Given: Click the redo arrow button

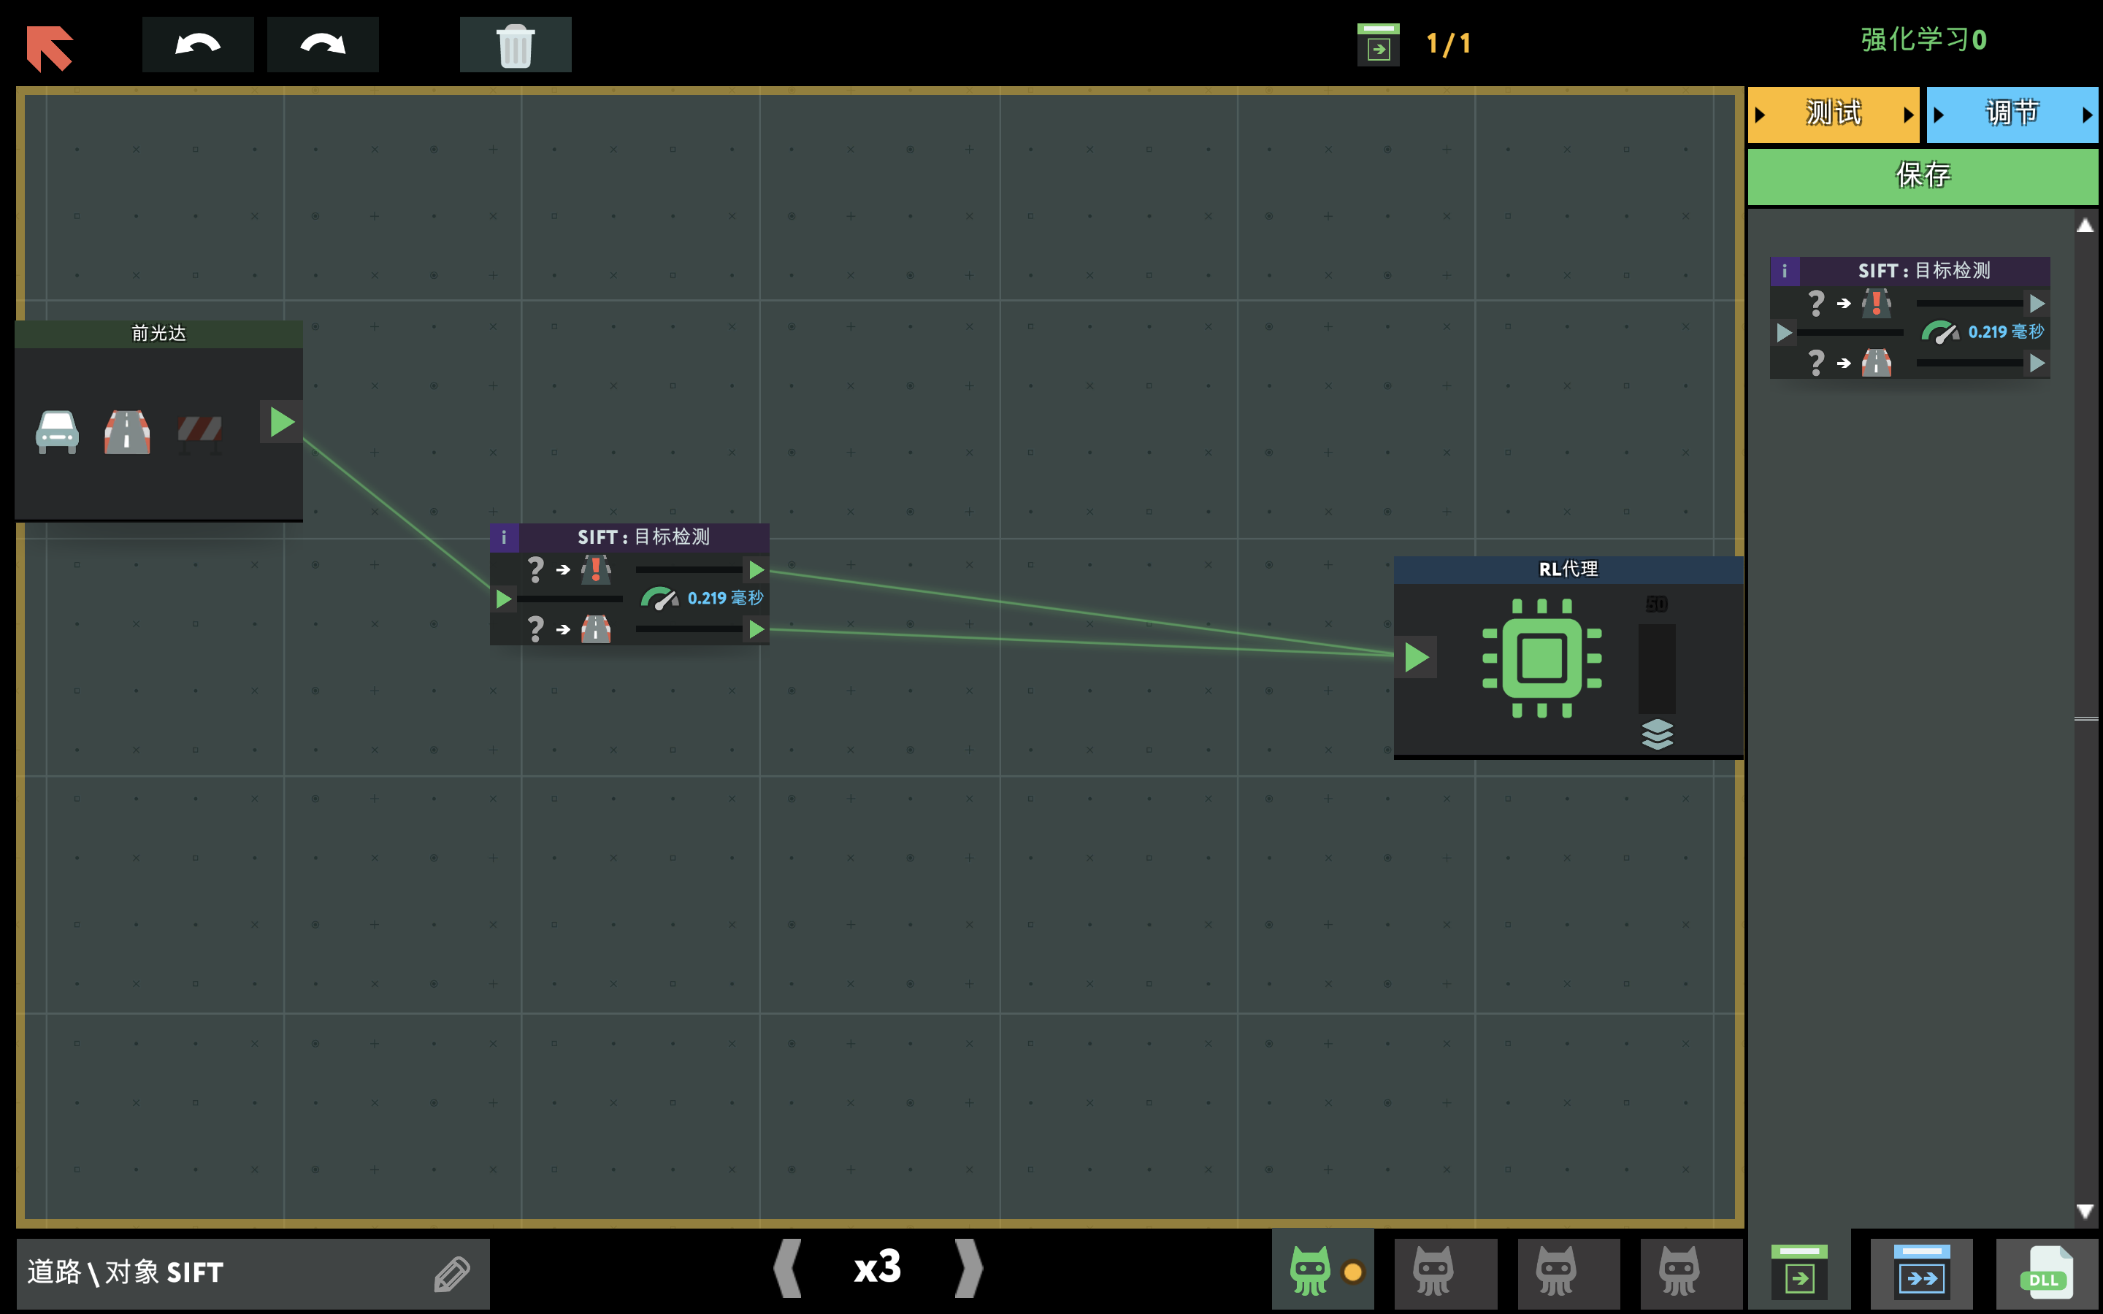Looking at the screenshot, I should pos(323,45).
